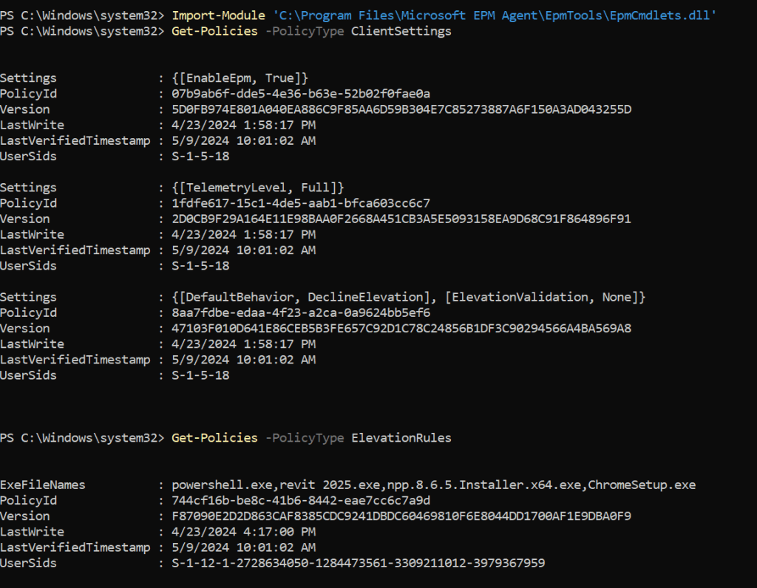Click the first Get-Policies command

tap(214, 32)
